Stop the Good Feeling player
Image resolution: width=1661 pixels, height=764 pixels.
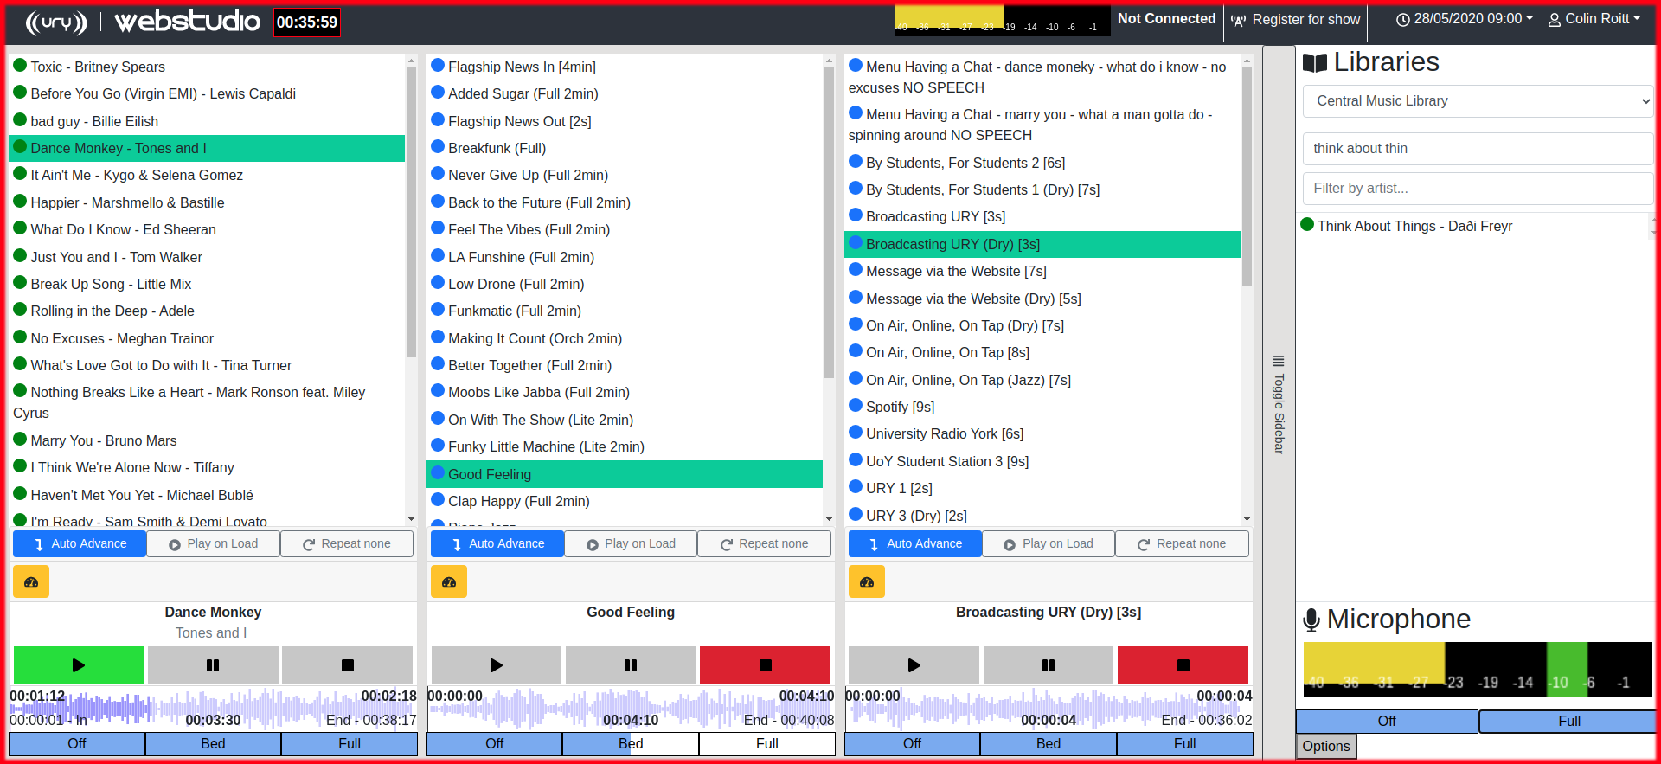coord(765,665)
